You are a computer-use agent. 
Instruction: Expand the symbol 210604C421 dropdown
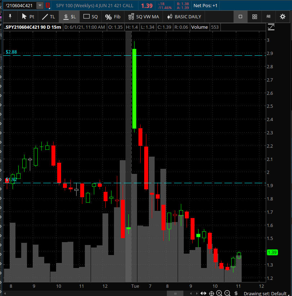point(39,5)
